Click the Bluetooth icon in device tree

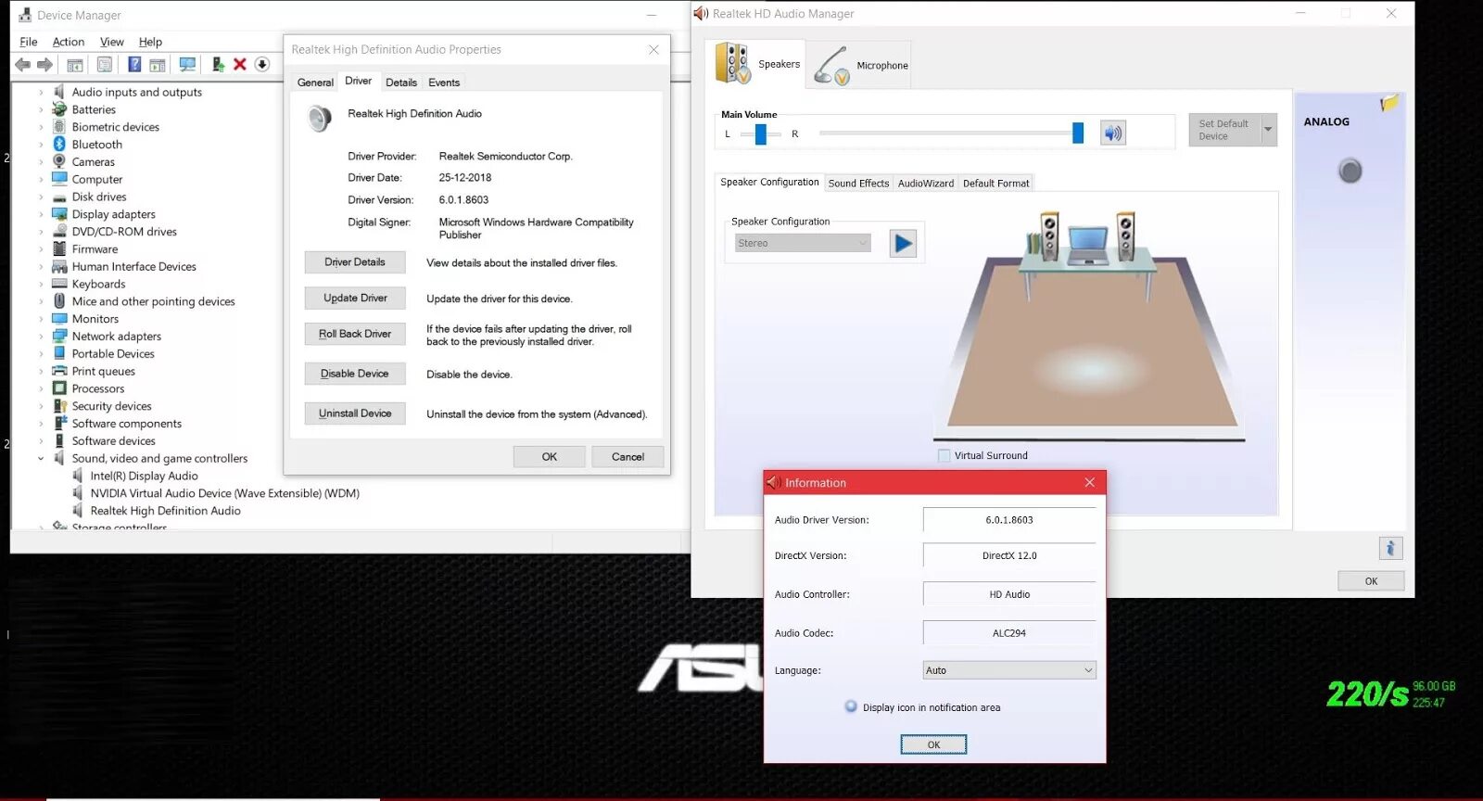(x=59, y=144)
